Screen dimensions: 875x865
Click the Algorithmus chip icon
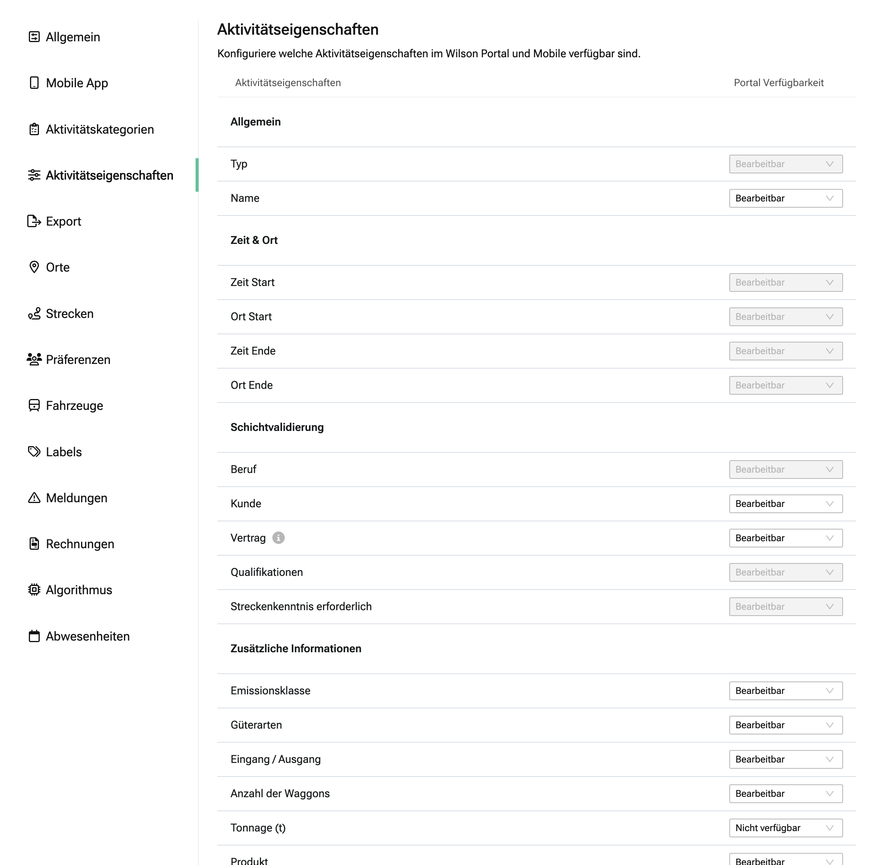pyautogui.click(x=34, y=590)
